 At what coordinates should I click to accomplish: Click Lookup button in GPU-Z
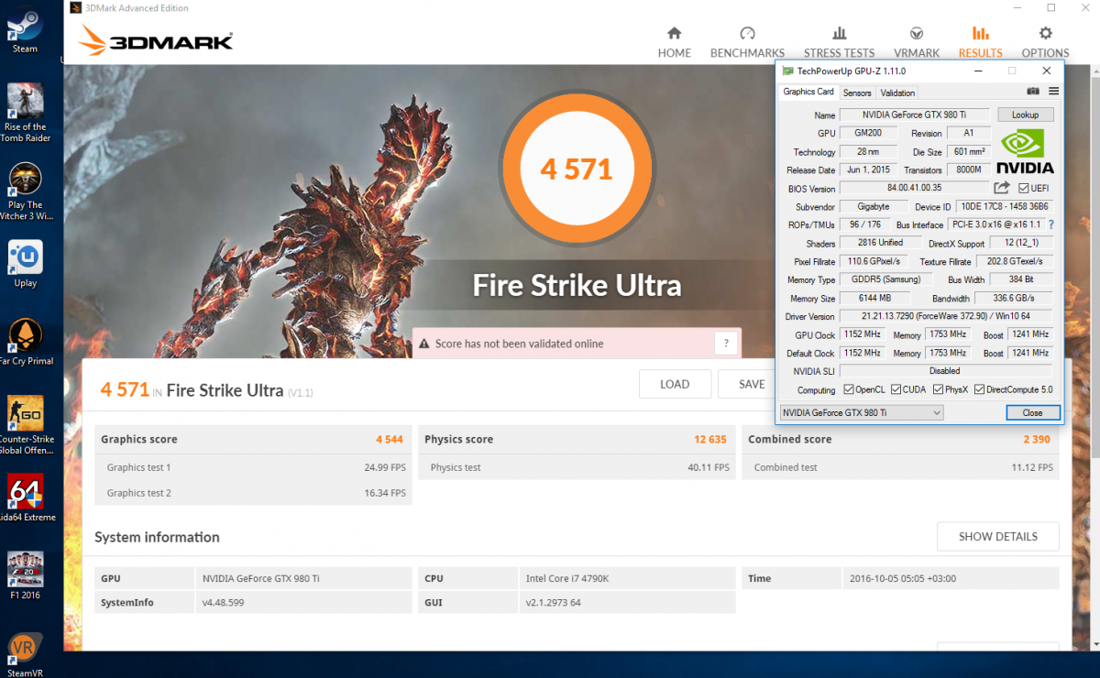1025,115
